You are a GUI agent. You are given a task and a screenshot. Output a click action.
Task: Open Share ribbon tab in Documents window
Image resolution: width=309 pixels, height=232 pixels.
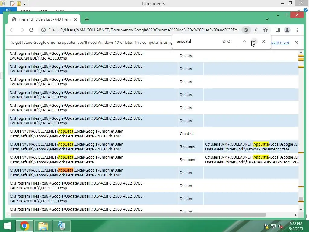pos(43,11)
